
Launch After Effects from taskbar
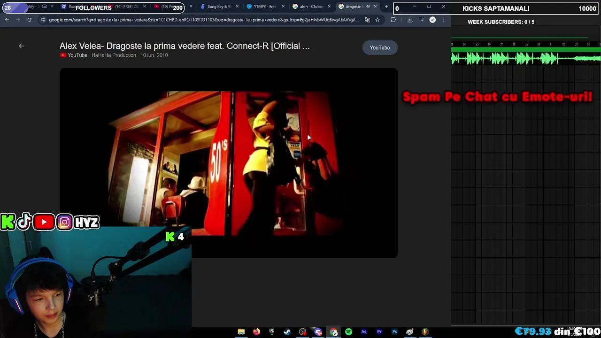(364, 332)
